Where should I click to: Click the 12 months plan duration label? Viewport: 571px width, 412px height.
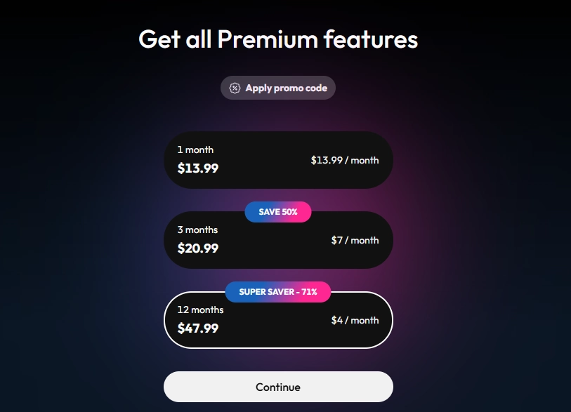(x=201, y=310)
